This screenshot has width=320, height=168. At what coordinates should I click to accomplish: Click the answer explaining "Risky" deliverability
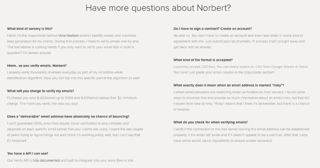(241, 101)
